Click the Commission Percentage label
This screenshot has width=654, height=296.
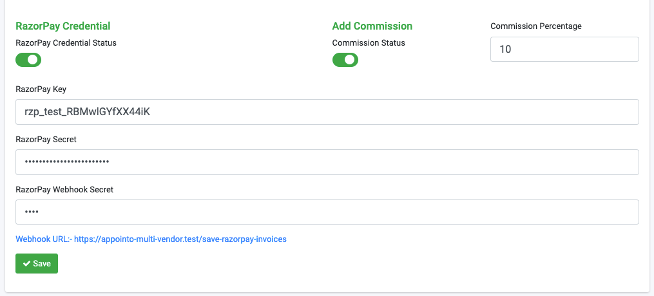pyautogui.click(x=536, y=26)
